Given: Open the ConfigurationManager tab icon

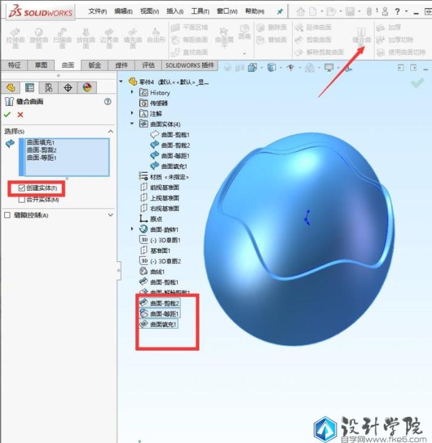Looking at the screenshot, I should pos(49,87).
